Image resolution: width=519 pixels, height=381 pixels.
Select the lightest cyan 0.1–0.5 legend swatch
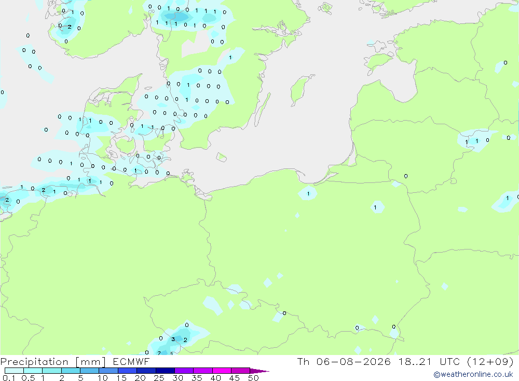pyautogui.click(x=14, y=371)
